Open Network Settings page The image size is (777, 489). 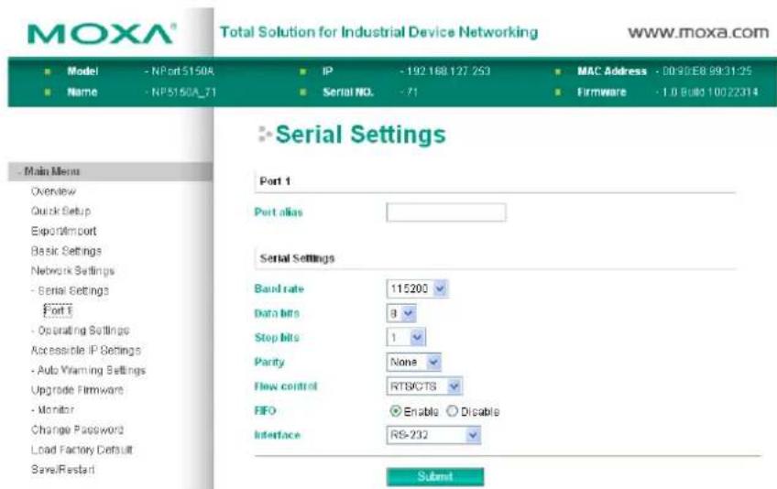click(x=72, y=270)
